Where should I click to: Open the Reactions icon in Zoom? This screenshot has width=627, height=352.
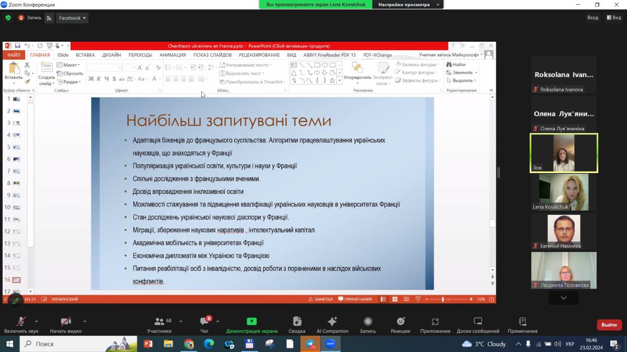click(400, 322)
